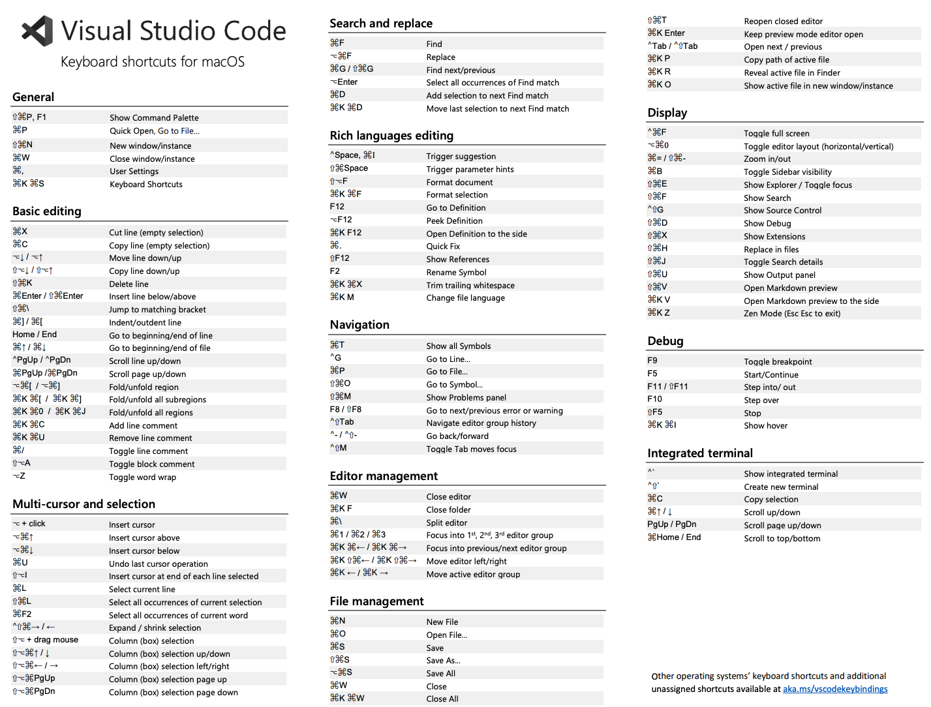Click 'Select current line' text
This screenshot has height=707, width=931.
(142, 590)
